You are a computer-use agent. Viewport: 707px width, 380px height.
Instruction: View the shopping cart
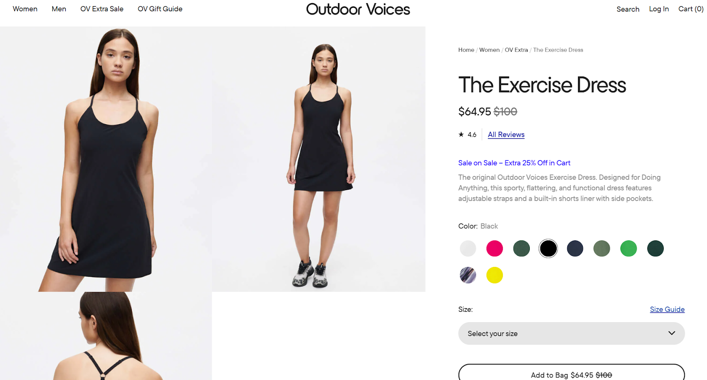(x=690, y=9)
